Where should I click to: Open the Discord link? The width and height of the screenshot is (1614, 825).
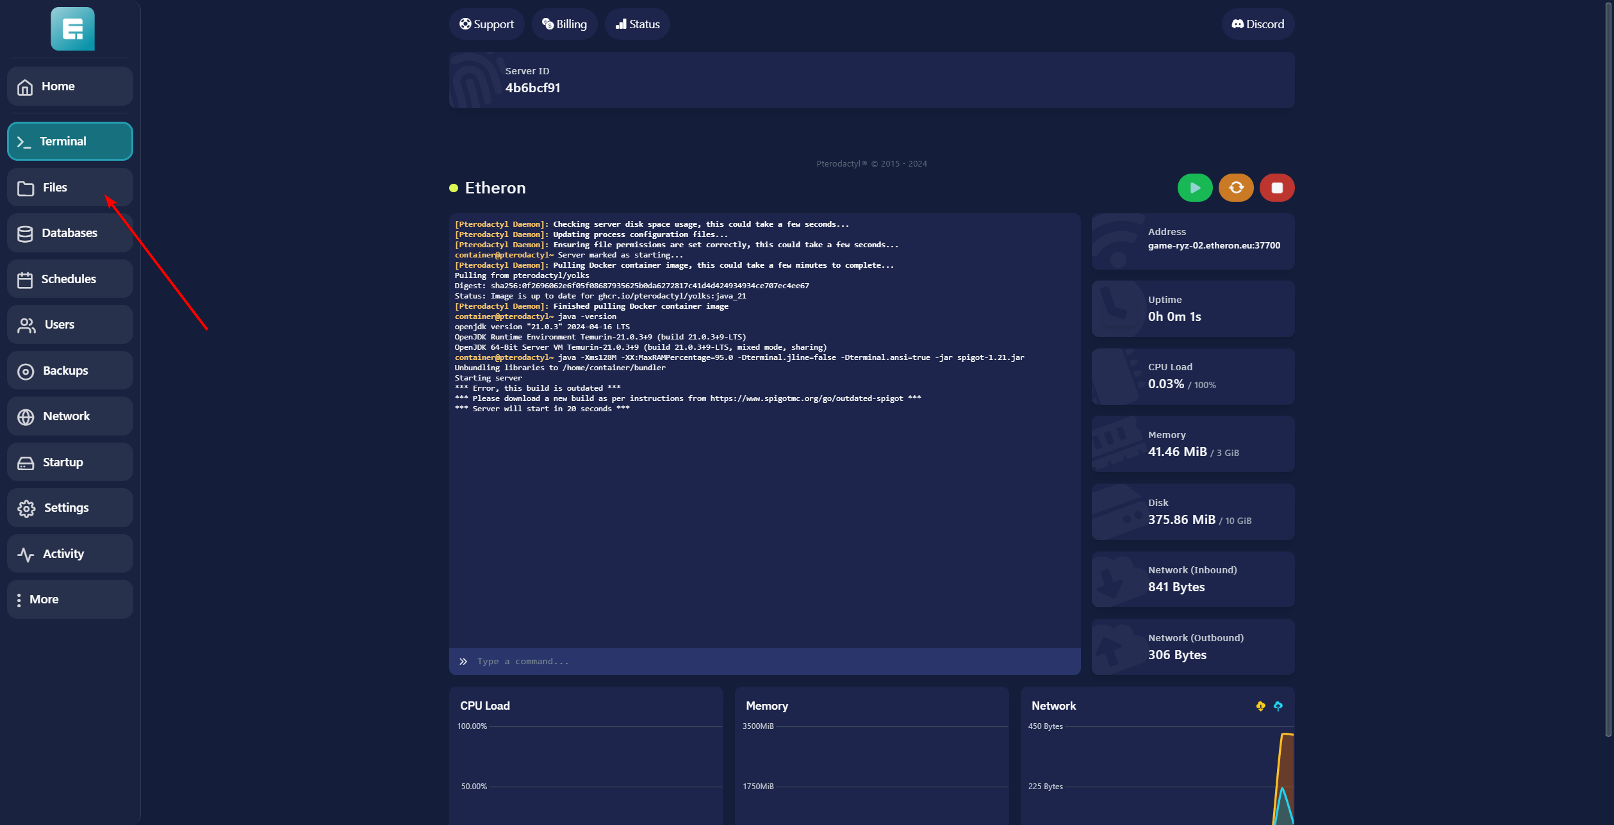coord(1257,24)
